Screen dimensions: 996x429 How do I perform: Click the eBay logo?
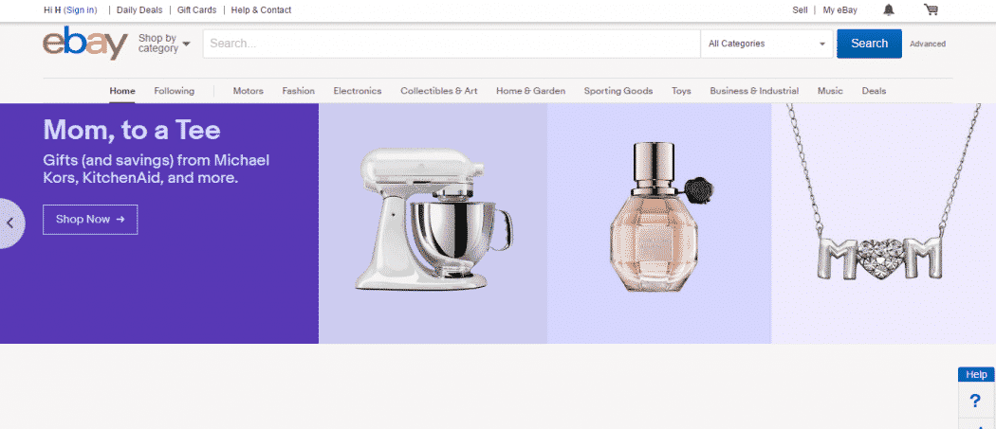(x=85, y=44)
